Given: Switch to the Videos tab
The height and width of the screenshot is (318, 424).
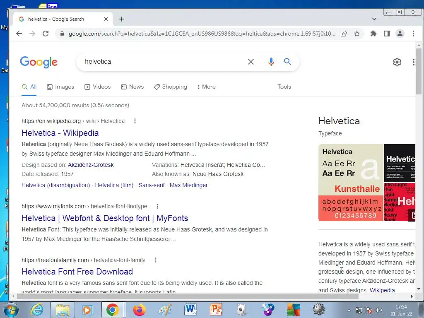Looking at the screenshot, I should 98,87.
